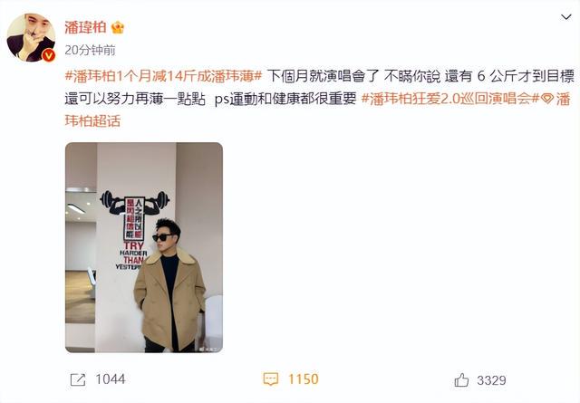Click the post text 下個月就演唱會了
Viewport: 580px width, 403px height.
[x=324, y=76]
